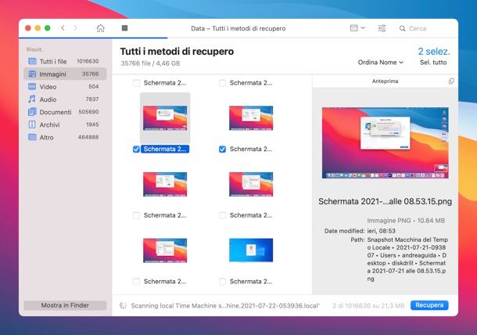Click the Archivi category icon
Viewport: 477px width, 335px height.
[x=32, y=124]
